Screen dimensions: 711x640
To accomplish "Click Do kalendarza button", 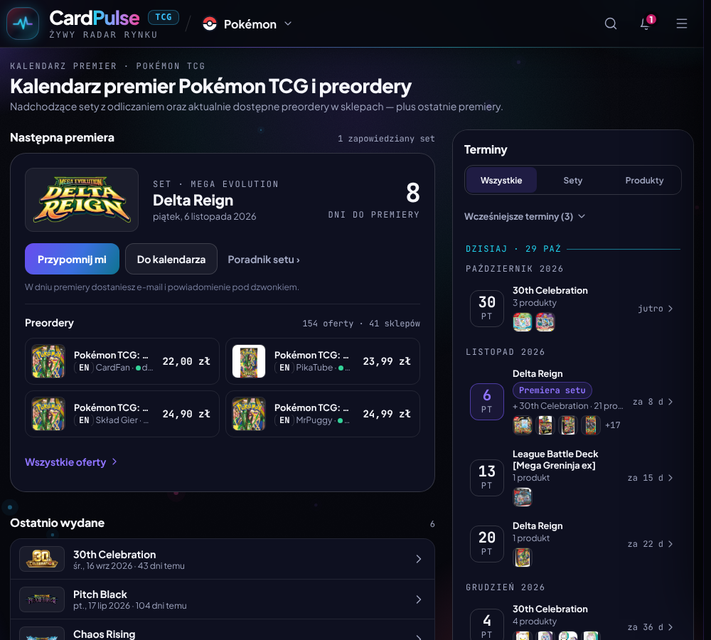I will point(171,259).
